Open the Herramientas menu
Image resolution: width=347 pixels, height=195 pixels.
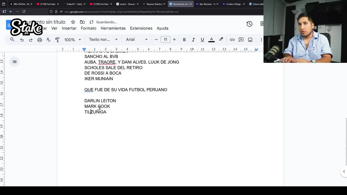113,28
